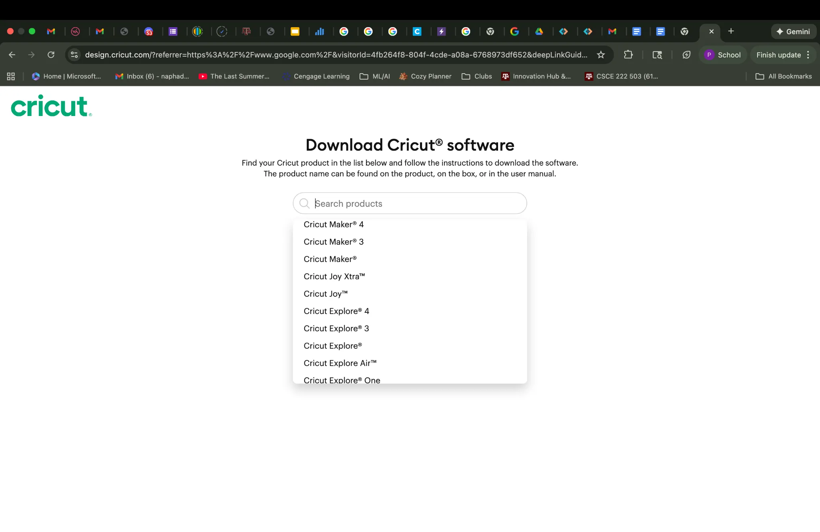
Task: Open the tab search icon in toolbar
Action: (657, 55)
